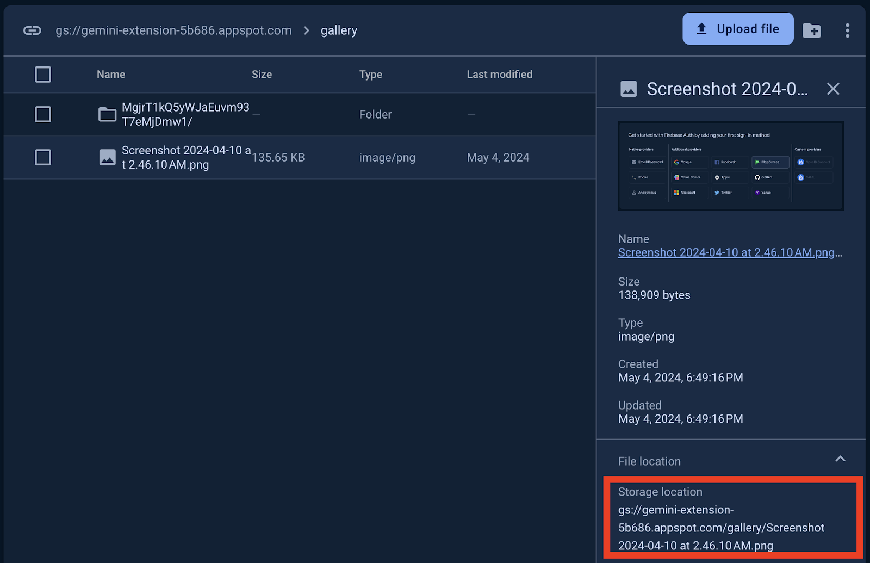
Task: Click the image icon in details panel header
Action: pos(629,89)
